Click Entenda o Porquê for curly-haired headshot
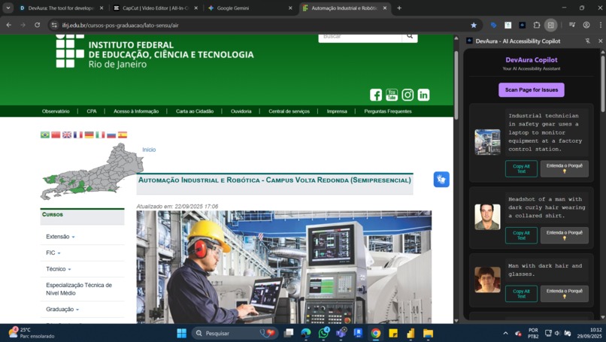The width and height of the screenshot is (606, 342). click(x=564, y=235)
